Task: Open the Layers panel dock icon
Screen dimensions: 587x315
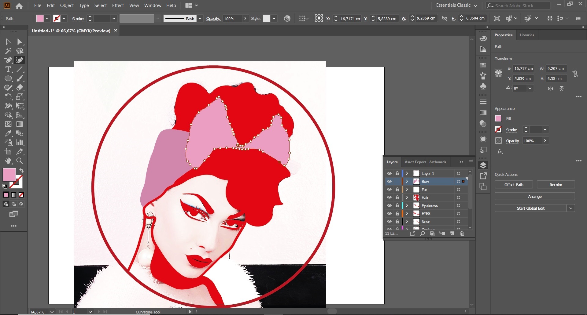Action: click(483, 165)
